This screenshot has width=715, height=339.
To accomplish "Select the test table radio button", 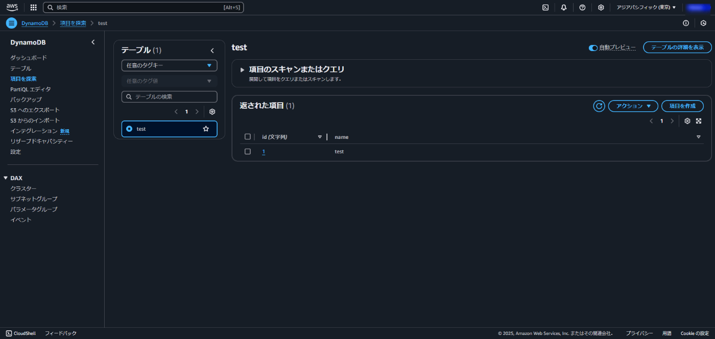I will coord(129,129).
